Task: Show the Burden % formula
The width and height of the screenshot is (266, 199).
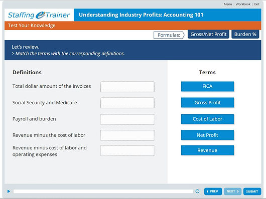Action: tap(245, 35)
